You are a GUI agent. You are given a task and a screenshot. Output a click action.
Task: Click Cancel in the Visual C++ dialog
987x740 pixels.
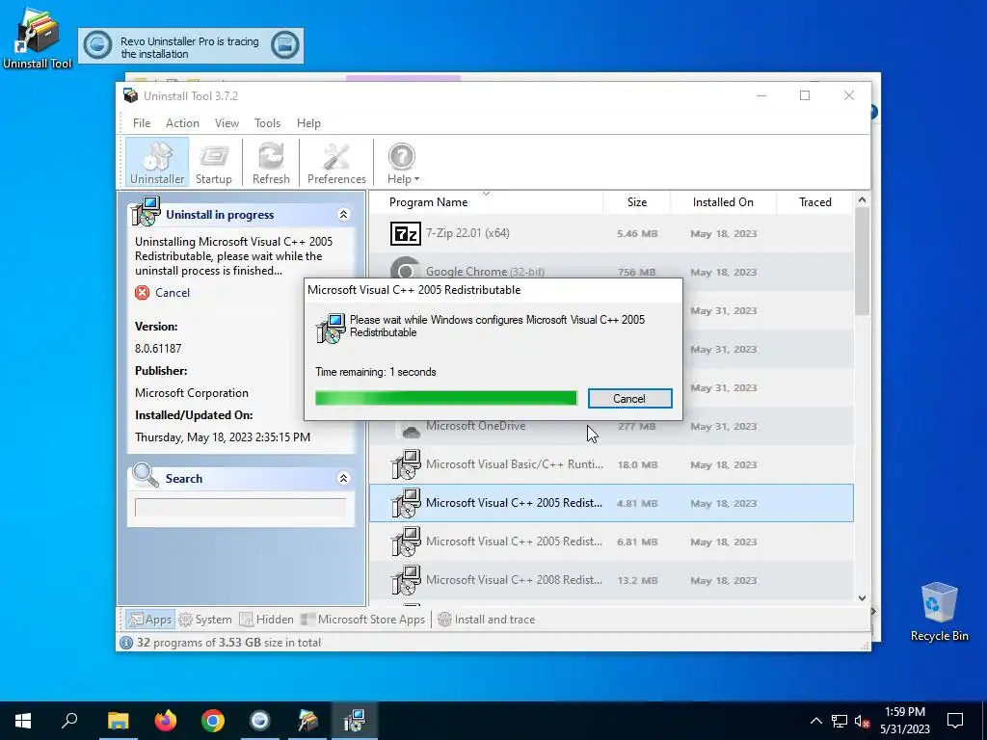pyautogui.click(x=629, y=398)
